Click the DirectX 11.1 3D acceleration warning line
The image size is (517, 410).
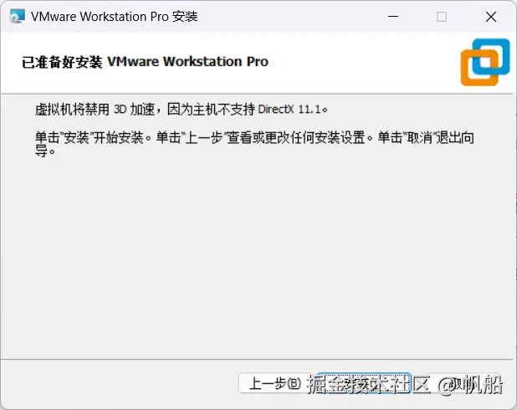coord(181,109)
